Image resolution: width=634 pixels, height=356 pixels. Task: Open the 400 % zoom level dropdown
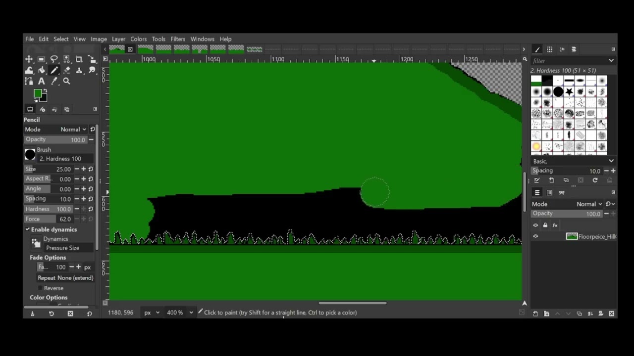(180, 312)
